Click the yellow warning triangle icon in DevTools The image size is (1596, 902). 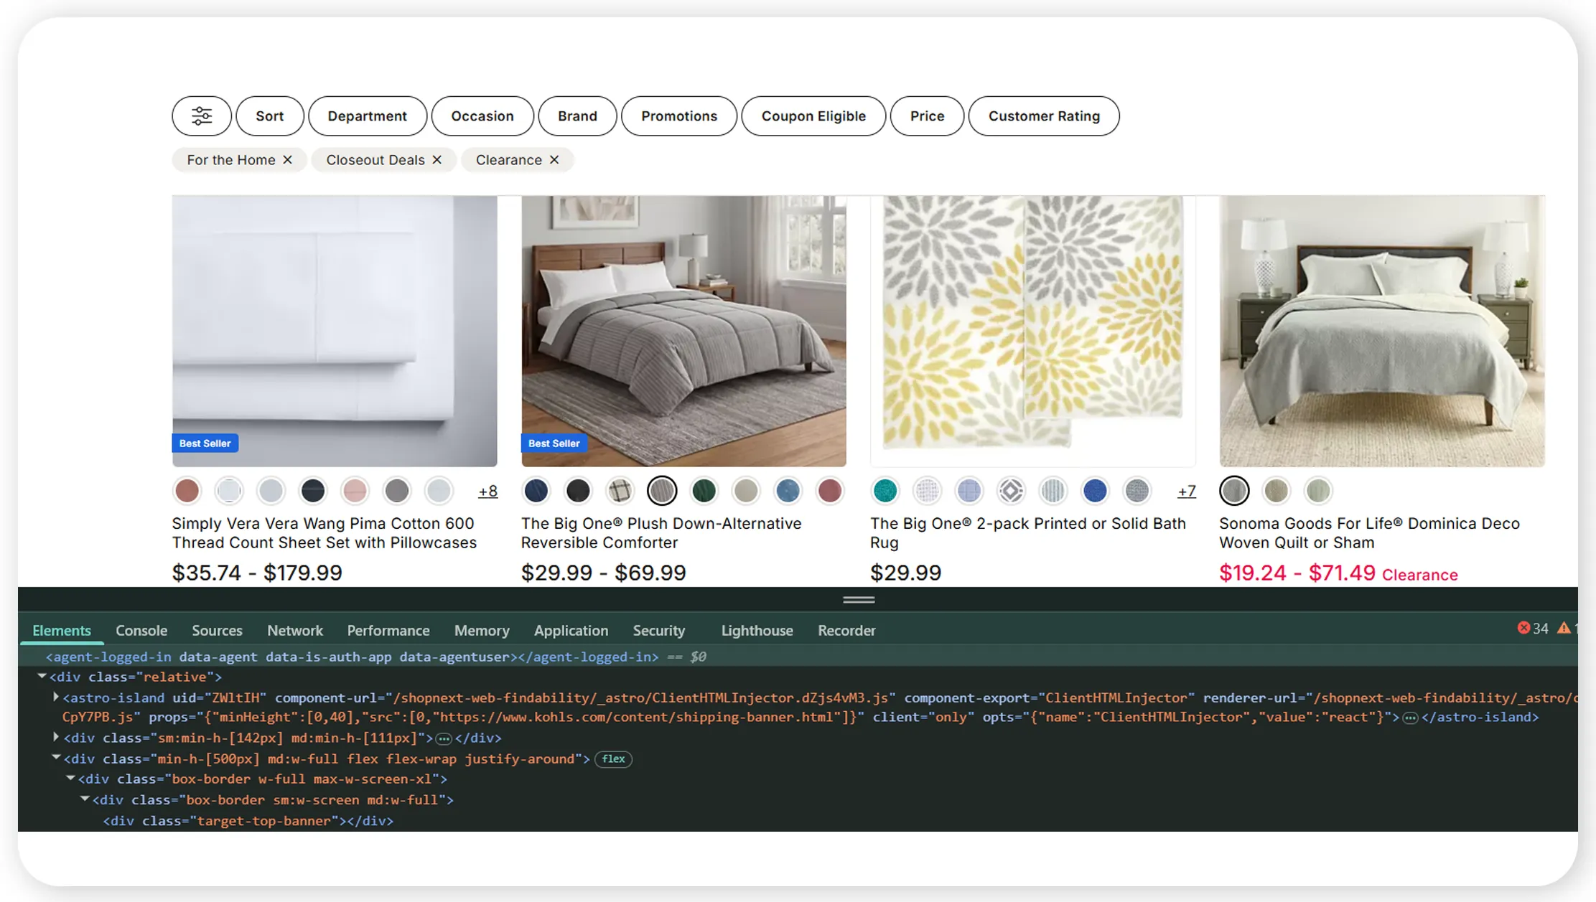point(1564,628)
